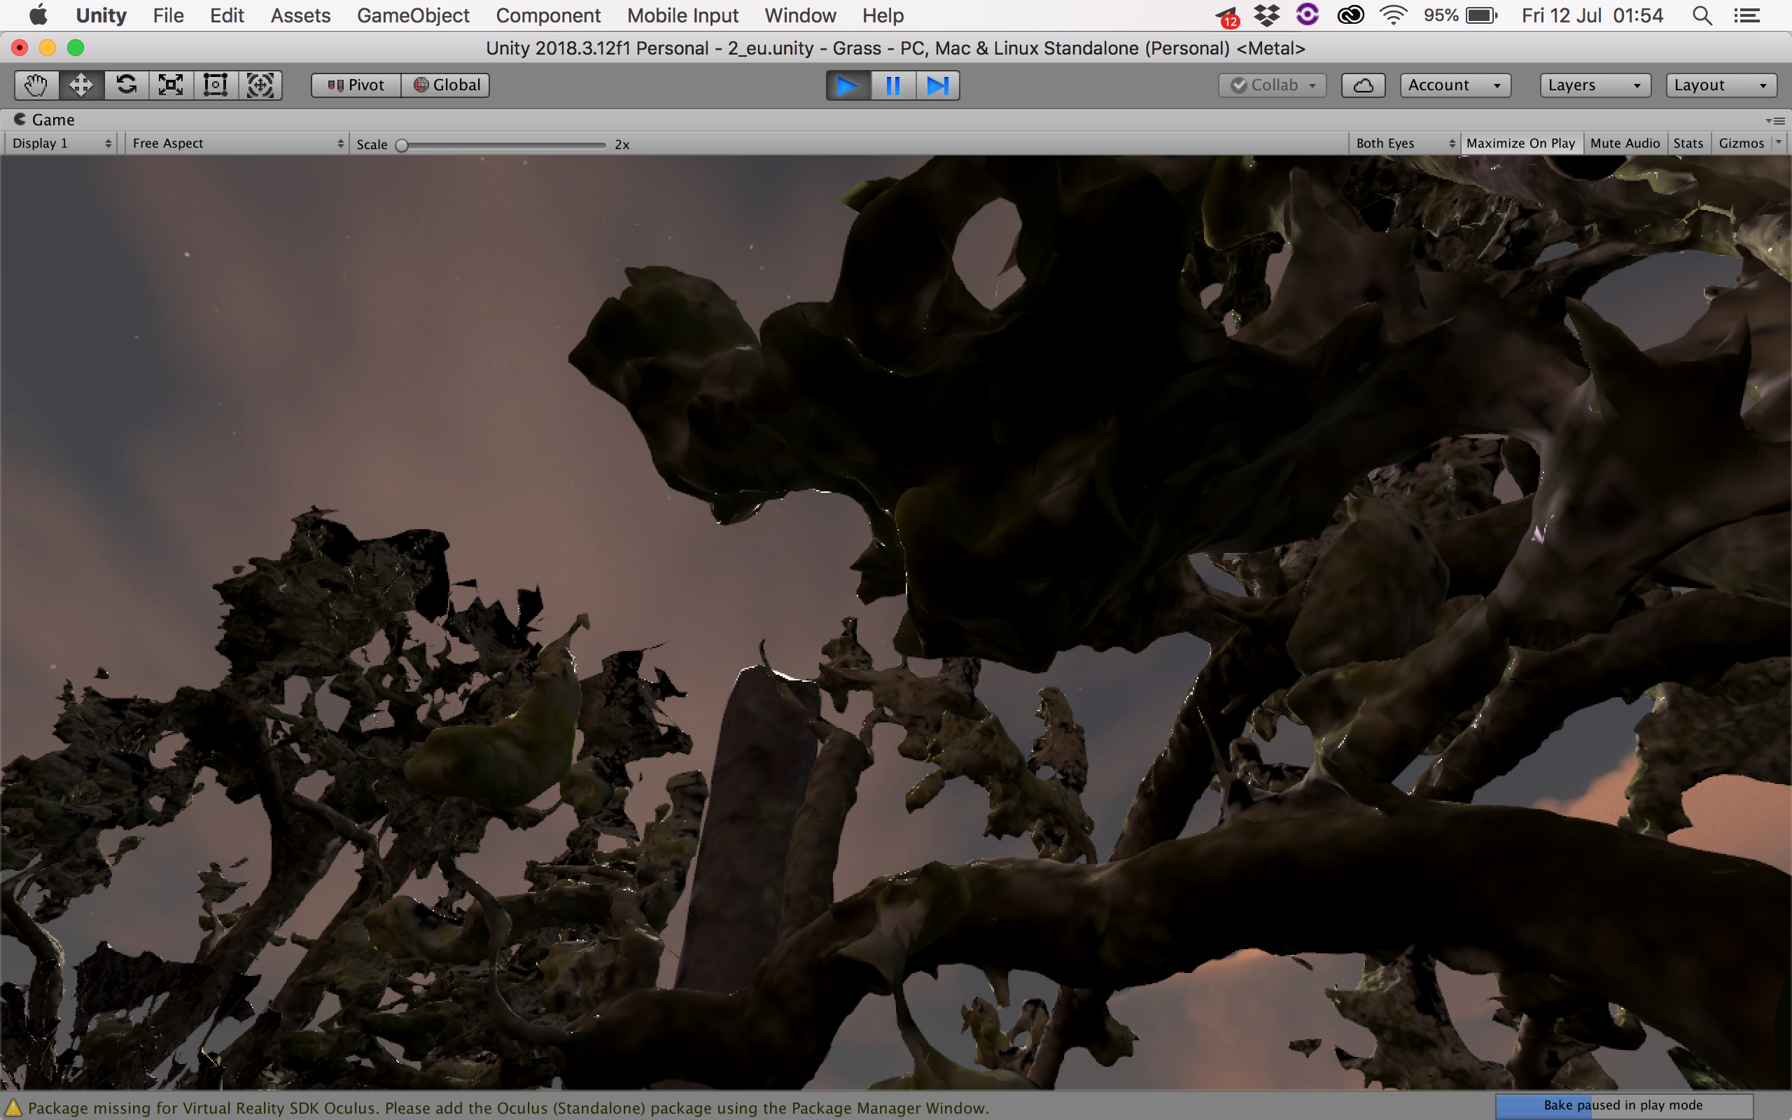Select the Rect Transform tool
Screen dimensions: 1792x1120
point(216,85)
